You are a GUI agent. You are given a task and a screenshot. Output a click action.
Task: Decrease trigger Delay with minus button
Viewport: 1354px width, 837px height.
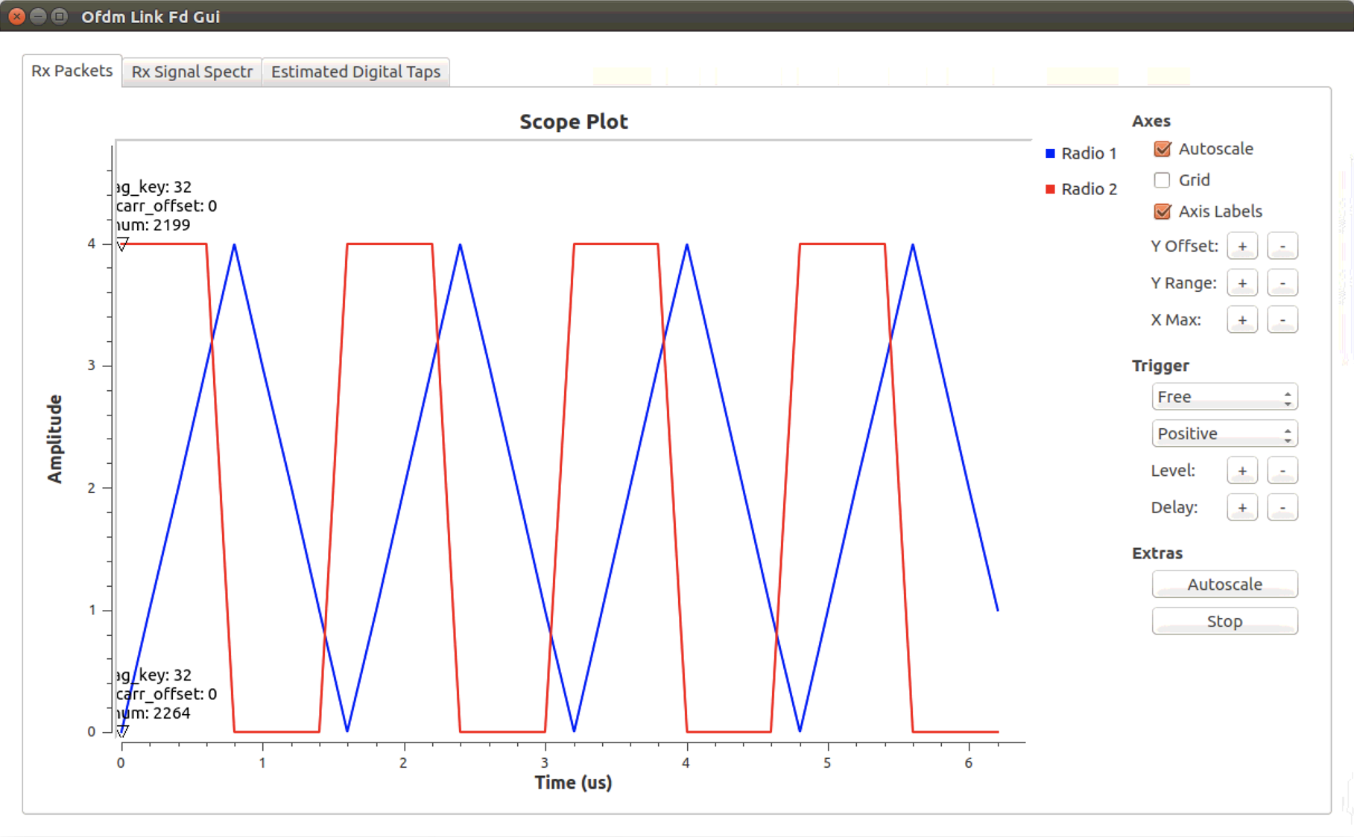tap(1282, 508)
